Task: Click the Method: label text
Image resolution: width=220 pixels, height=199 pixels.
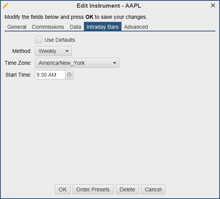Action: click(22, 51)
